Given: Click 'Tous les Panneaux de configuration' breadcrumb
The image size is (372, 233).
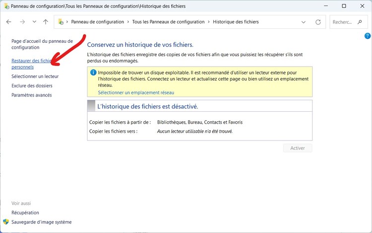Looking at the screenshot, I should click(168, 22).
